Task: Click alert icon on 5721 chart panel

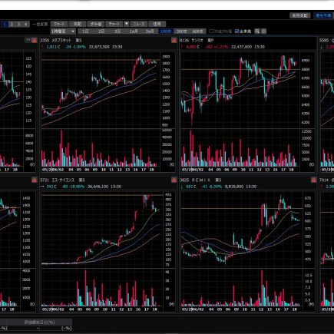Action: click(x=174, y=180)
